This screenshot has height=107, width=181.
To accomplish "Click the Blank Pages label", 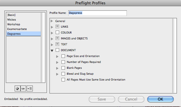I will click(74, 68).
